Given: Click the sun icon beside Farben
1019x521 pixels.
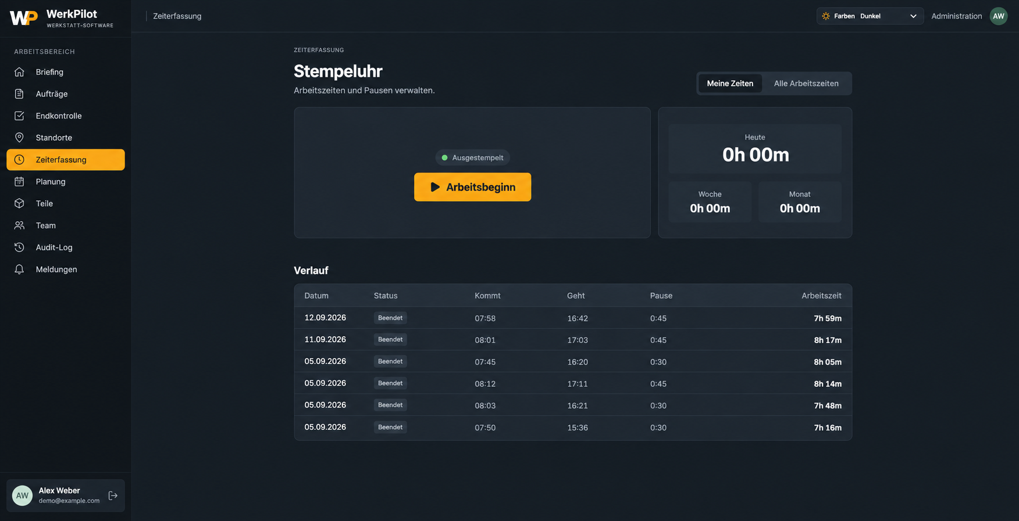Looking at the screenshot, I should (x=826, y=16).
